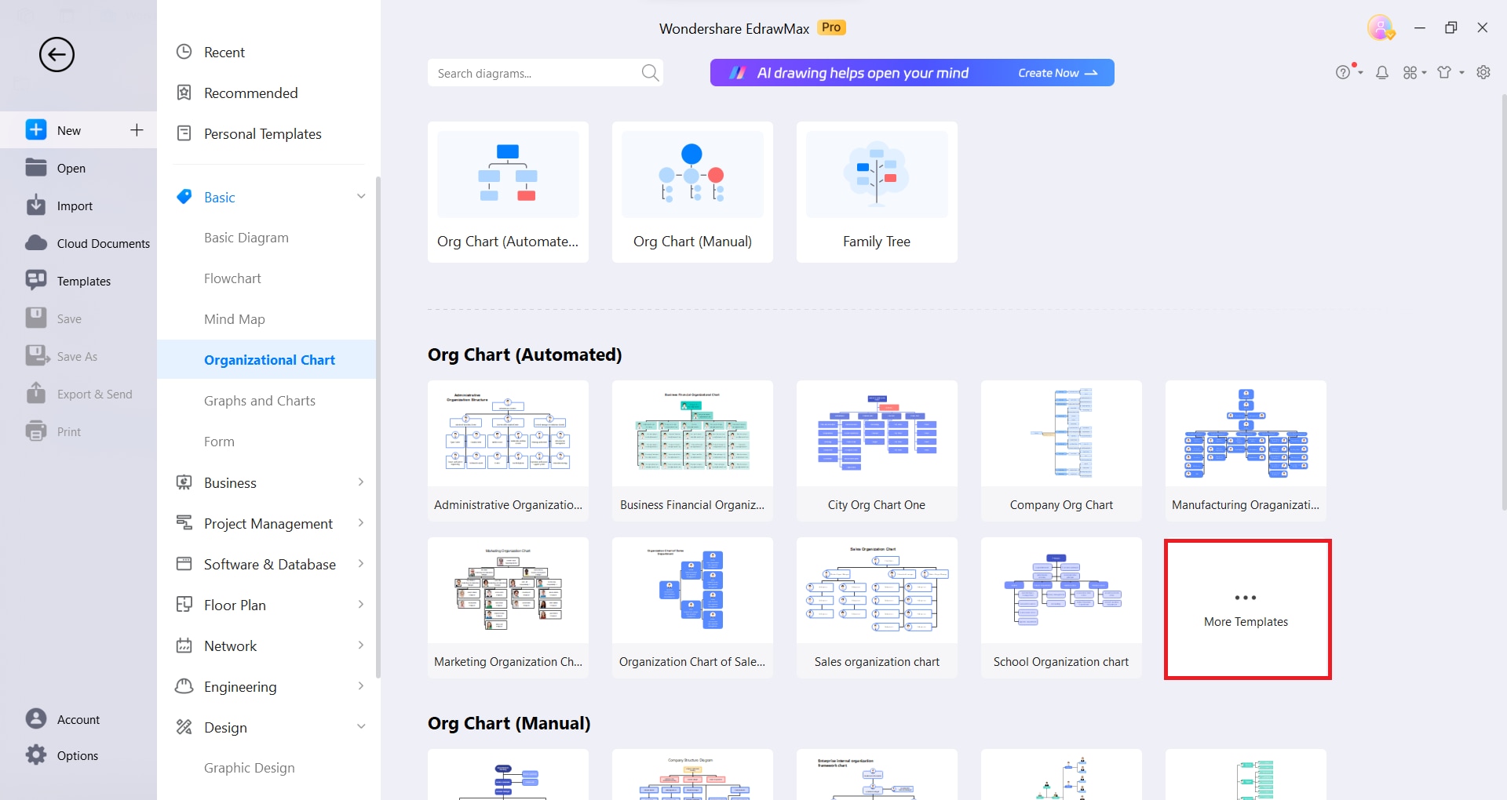
Task: Click the Save disk icon
Action: coord(36,318)
